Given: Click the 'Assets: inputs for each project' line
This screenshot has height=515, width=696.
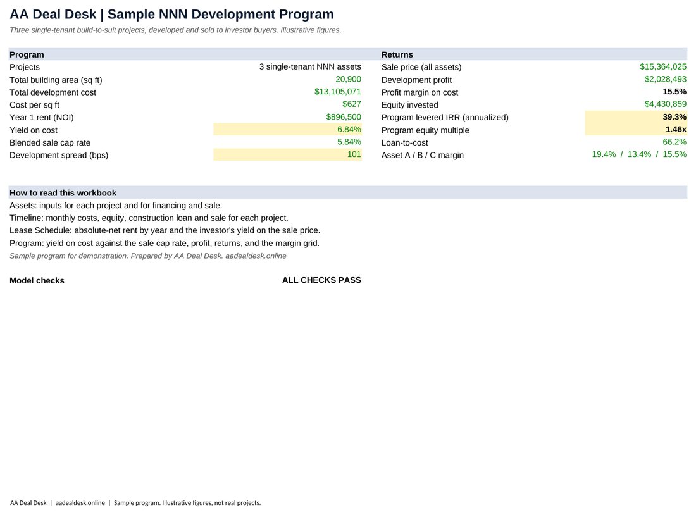Looking at the screenshot, I should (x=116, y=206).
